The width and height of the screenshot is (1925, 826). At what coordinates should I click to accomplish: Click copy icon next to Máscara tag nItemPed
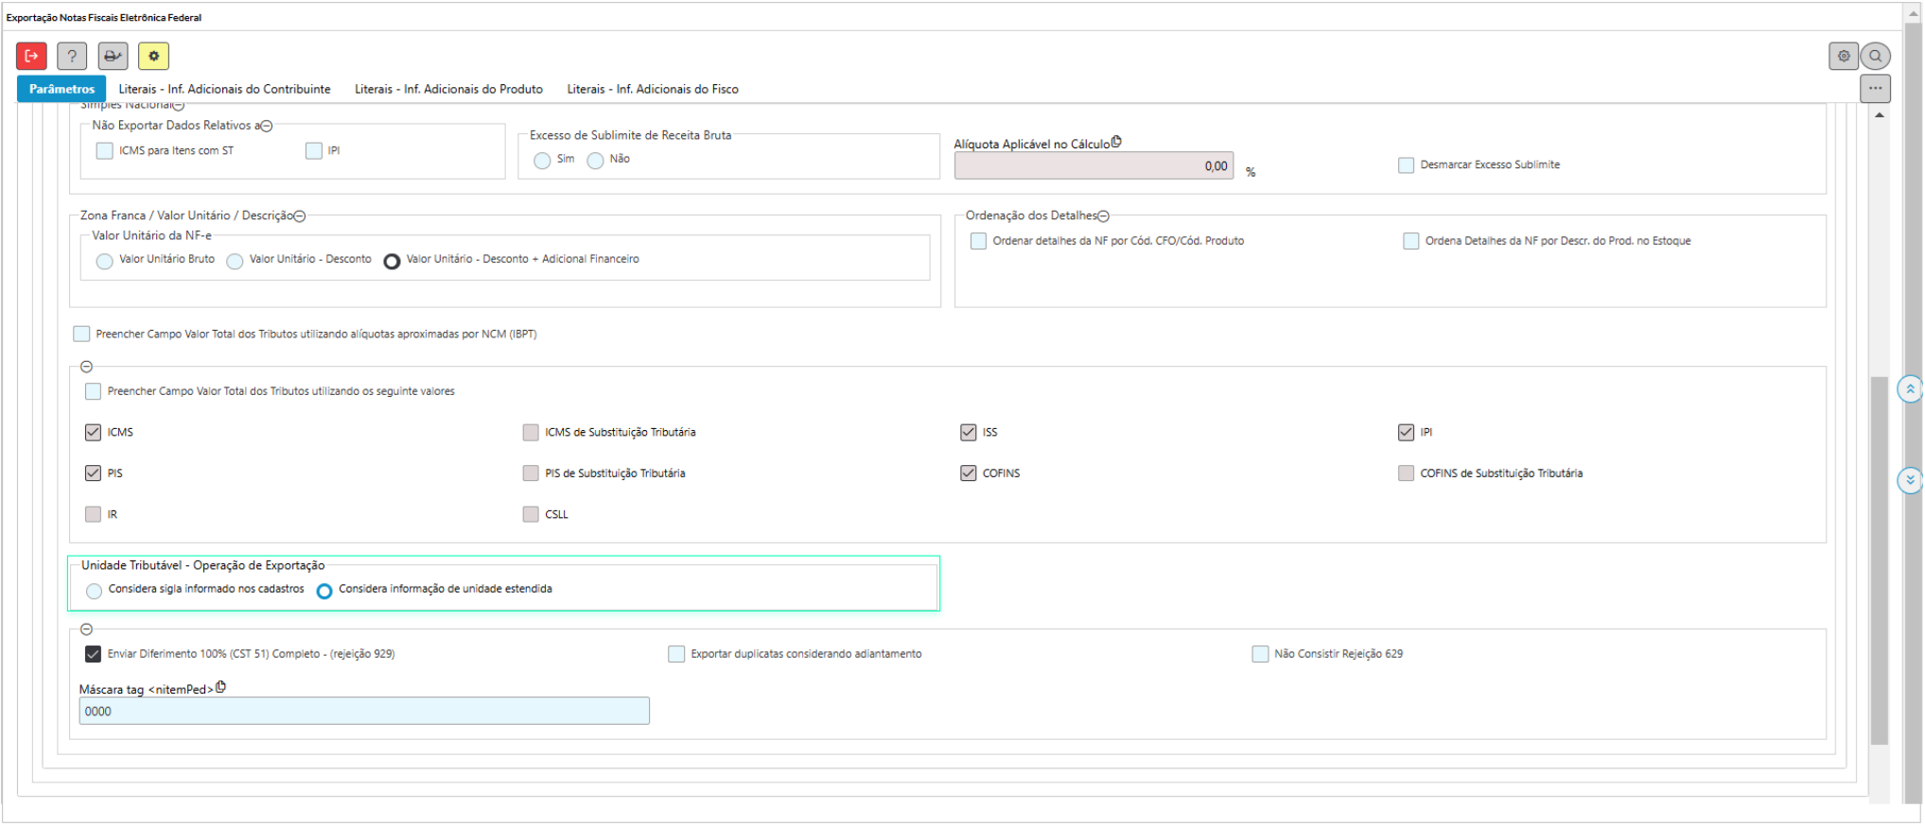[x=221, y=687]
